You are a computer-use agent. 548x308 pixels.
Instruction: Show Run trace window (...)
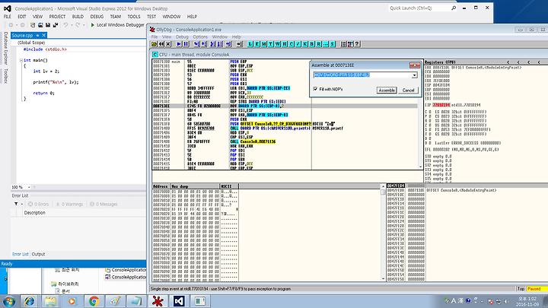[x=326, y=44]
